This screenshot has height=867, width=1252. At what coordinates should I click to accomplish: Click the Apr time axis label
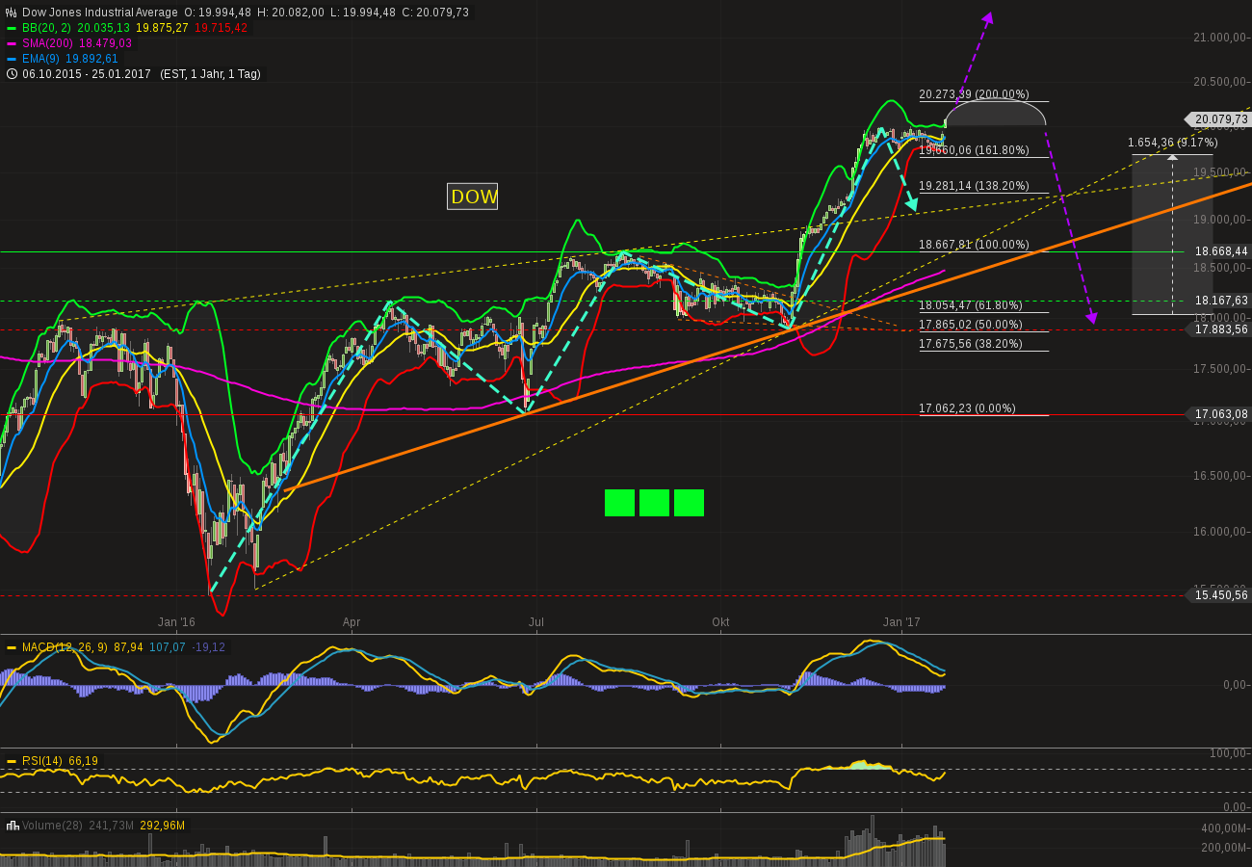(x=352, y=622)
